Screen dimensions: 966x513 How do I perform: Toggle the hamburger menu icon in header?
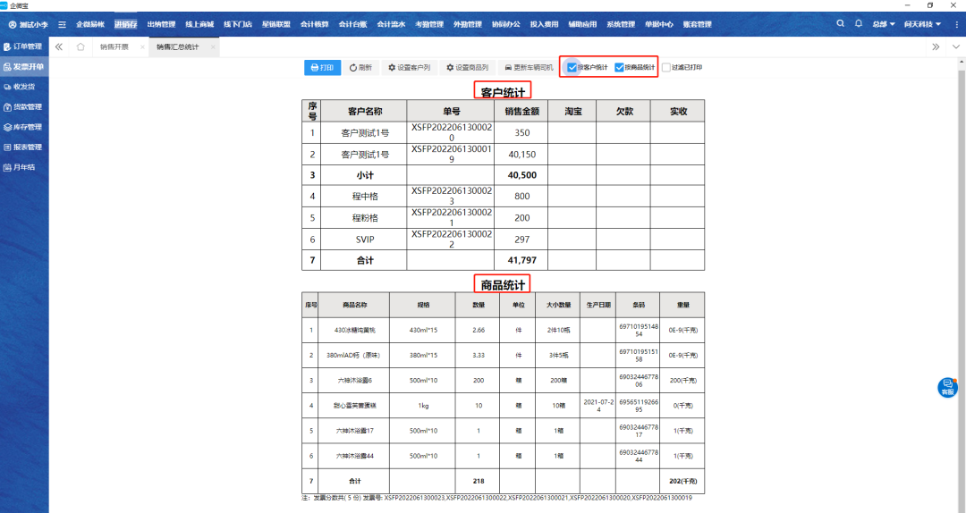pyautogui.click(x=62, y=24)
